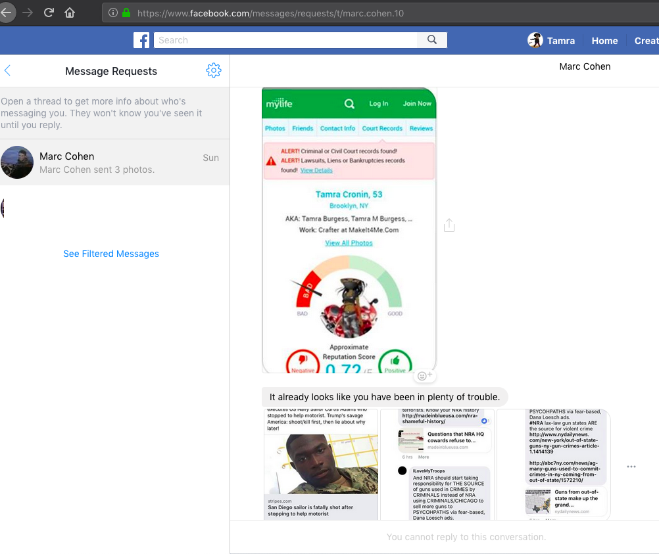Click the browser forward arrow
The height and width of the screenshot is (554, 659).
coord(28,13)
